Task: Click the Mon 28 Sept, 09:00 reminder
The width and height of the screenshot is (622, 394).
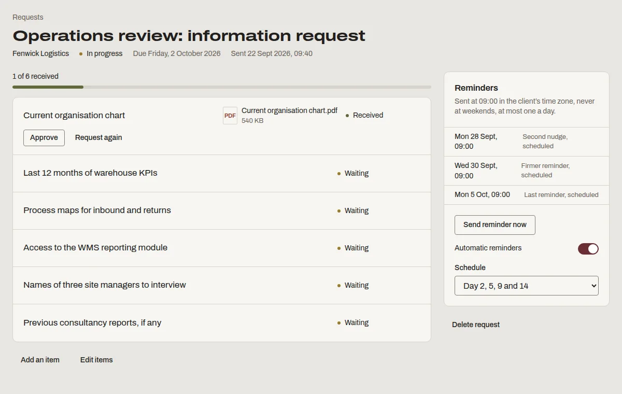Action: click(x=476, y=142)
